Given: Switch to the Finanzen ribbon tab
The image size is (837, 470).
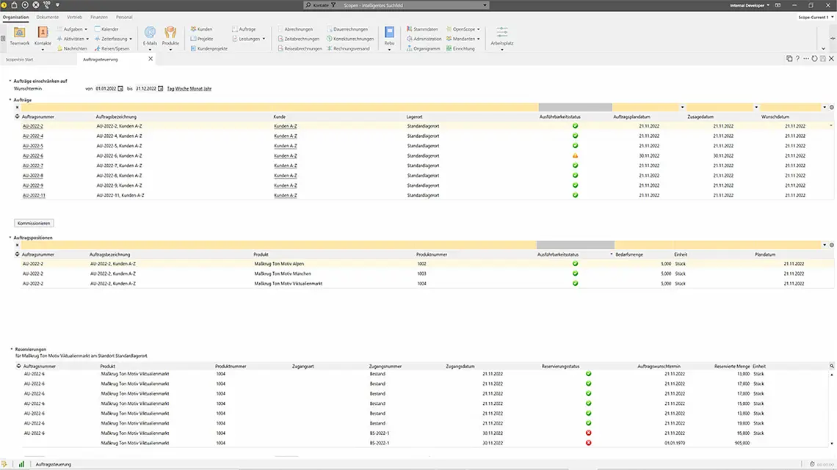Looking at the screenshot, I should click(x=98, y=16).
